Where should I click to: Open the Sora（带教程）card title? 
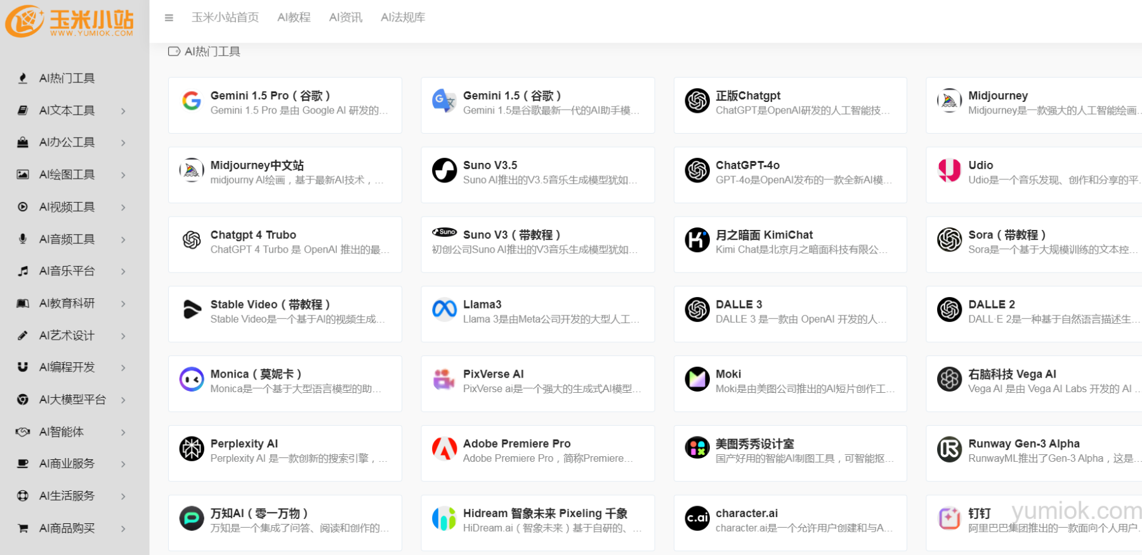[1007, 235]
